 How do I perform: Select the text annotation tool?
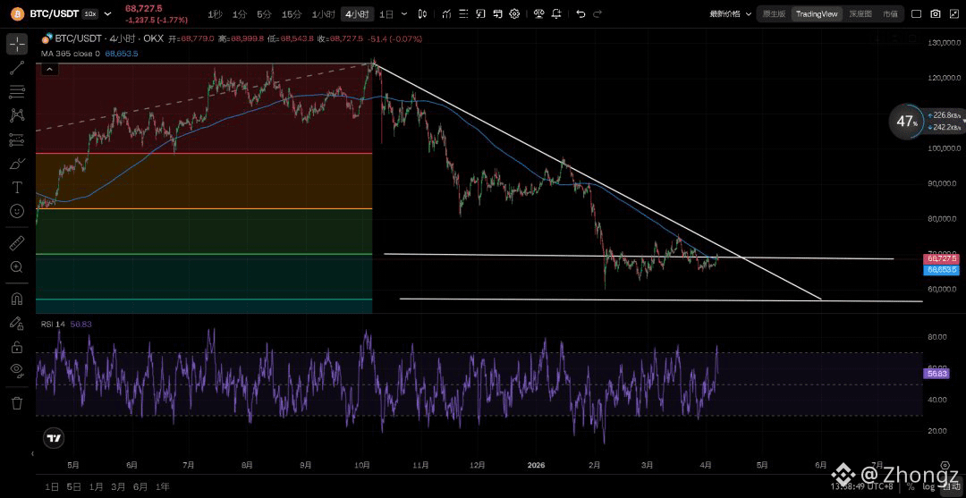[x=17, y=187]
